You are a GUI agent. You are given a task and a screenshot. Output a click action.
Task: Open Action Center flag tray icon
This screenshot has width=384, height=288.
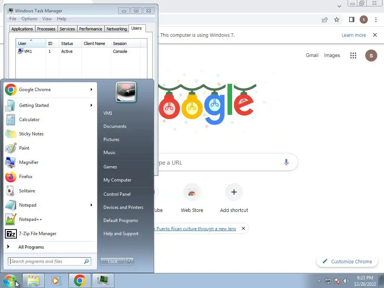(337, 281)
